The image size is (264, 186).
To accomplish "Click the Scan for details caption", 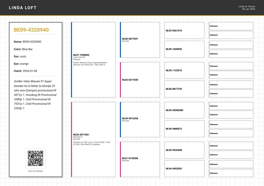I will click(36, 171).
